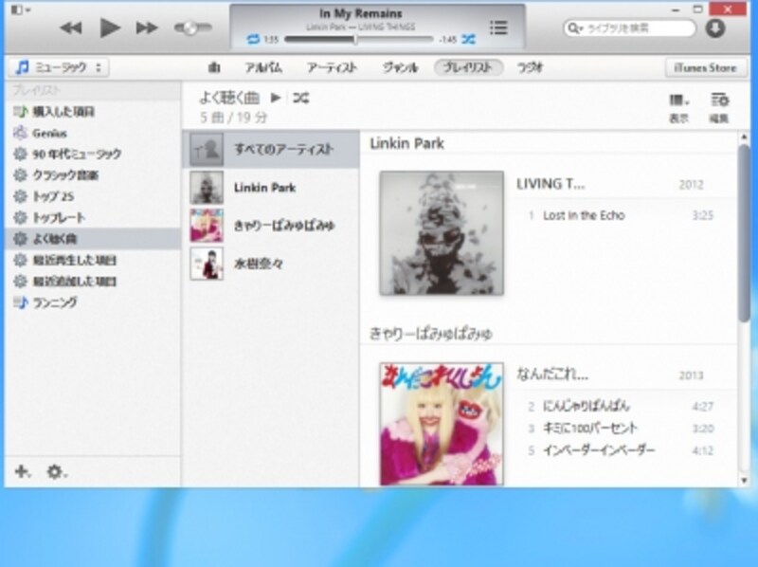Open the search options magnifier dropdown

pos(575,28)
